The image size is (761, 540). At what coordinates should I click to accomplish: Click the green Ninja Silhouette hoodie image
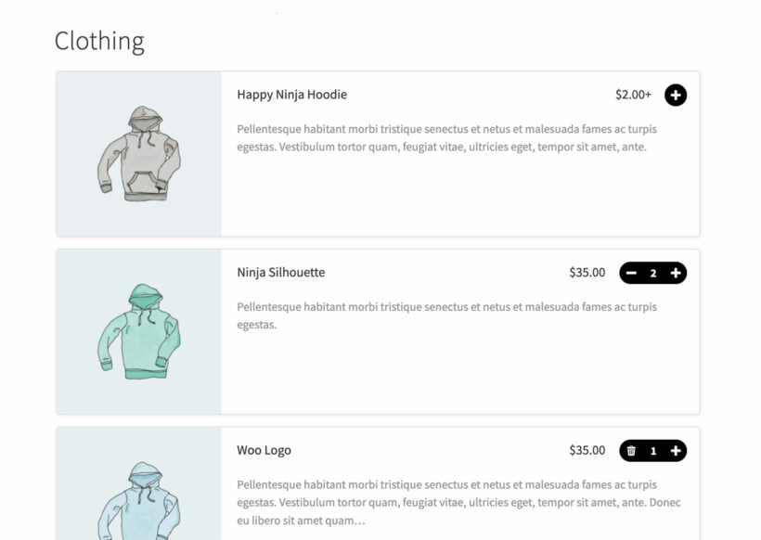coord(139,330)
